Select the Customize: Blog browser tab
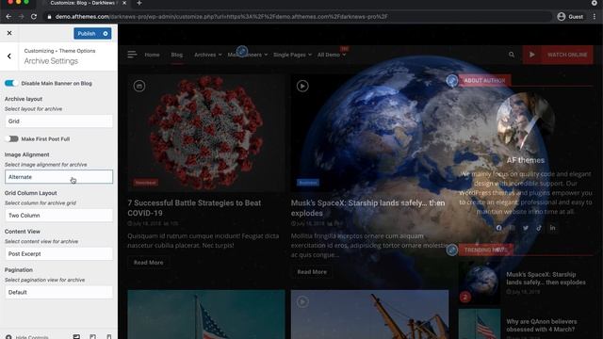The image size is (603, 339). tap(86, 3)
